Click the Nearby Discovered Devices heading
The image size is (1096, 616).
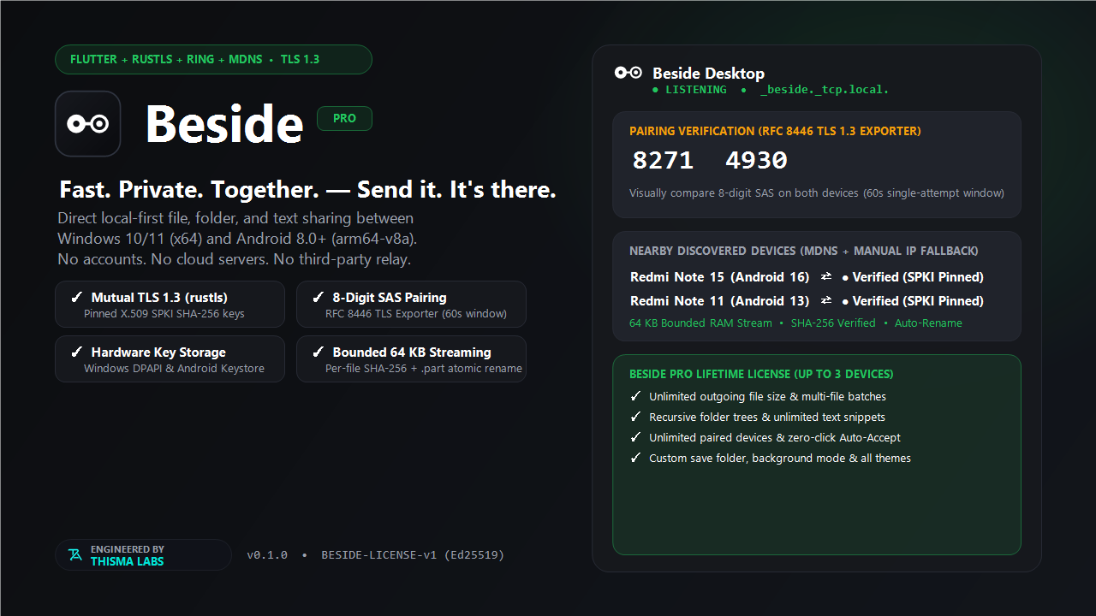point(804,252)
